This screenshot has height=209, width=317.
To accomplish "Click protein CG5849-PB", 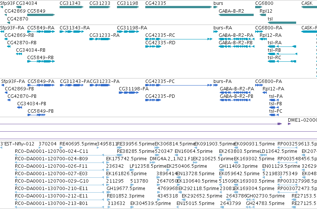I will coord(37,115).
